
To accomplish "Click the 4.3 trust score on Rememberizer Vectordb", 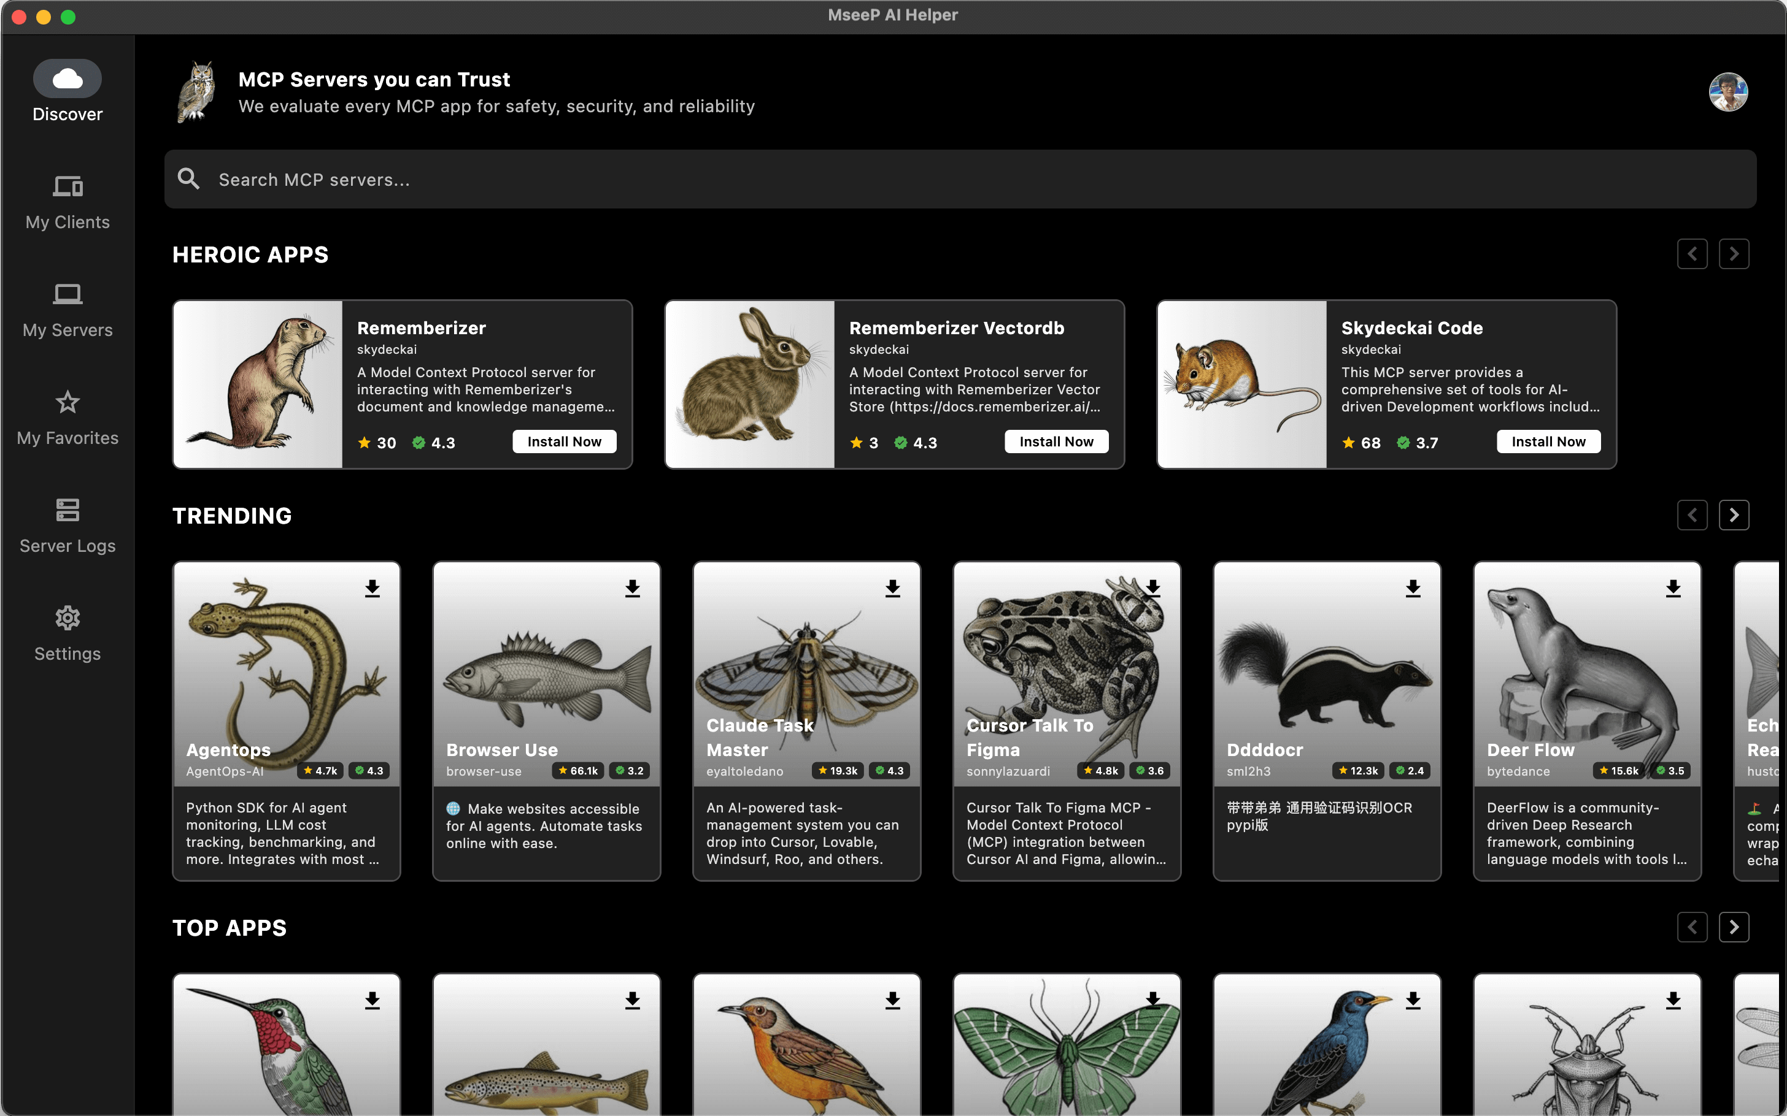I will pyautogui.click(x=915, y=443).
